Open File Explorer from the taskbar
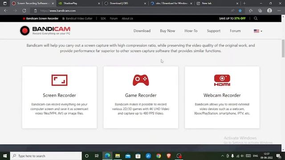This screenshot has height=160, width=285. (x=118, y=156)
